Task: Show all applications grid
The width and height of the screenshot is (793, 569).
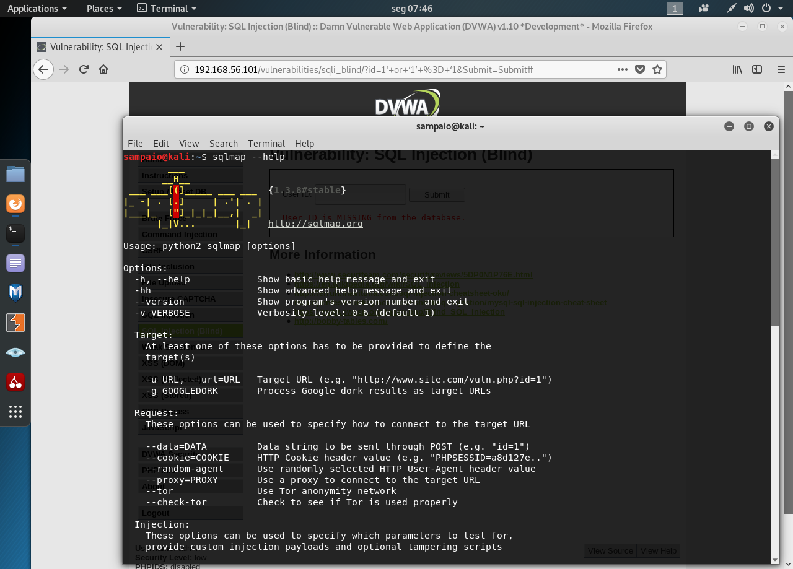Action: [15, 412]
